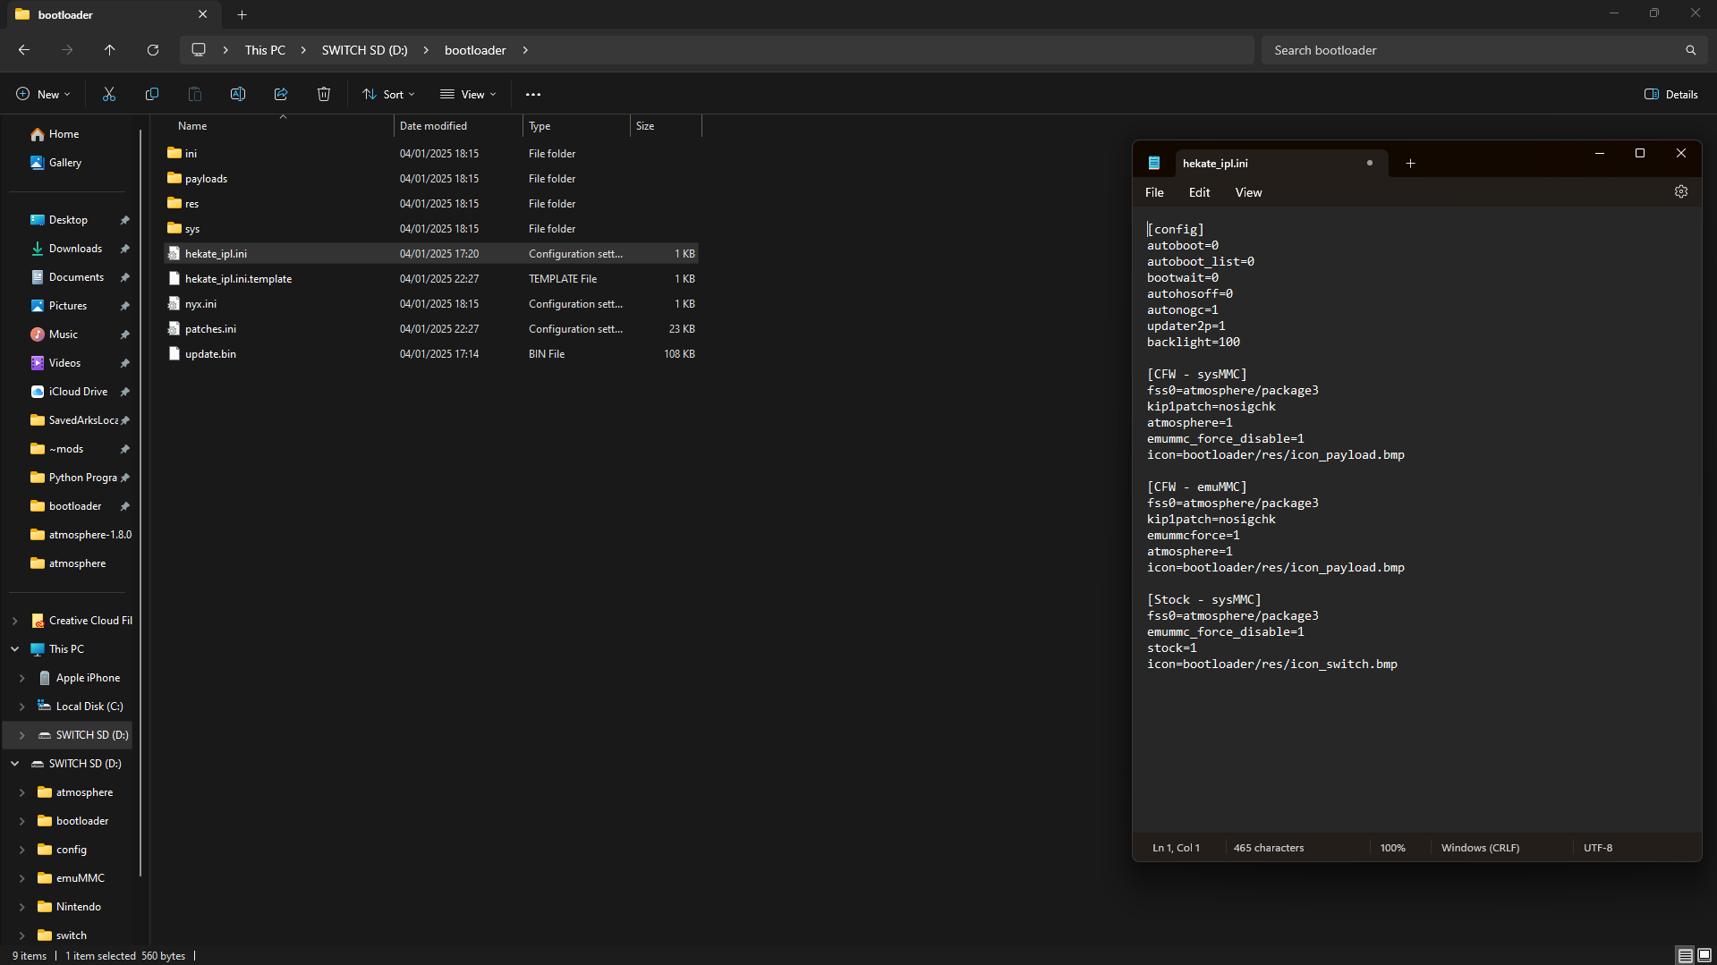
Task: Click This PC breadcrumb
Action: [x=265, y=50]
